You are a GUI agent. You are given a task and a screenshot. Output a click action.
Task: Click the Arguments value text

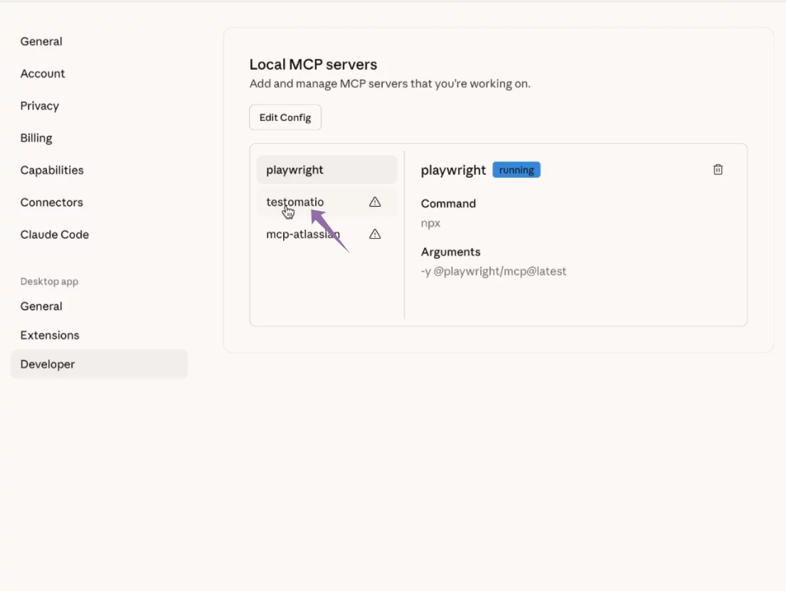click(494, 271)
